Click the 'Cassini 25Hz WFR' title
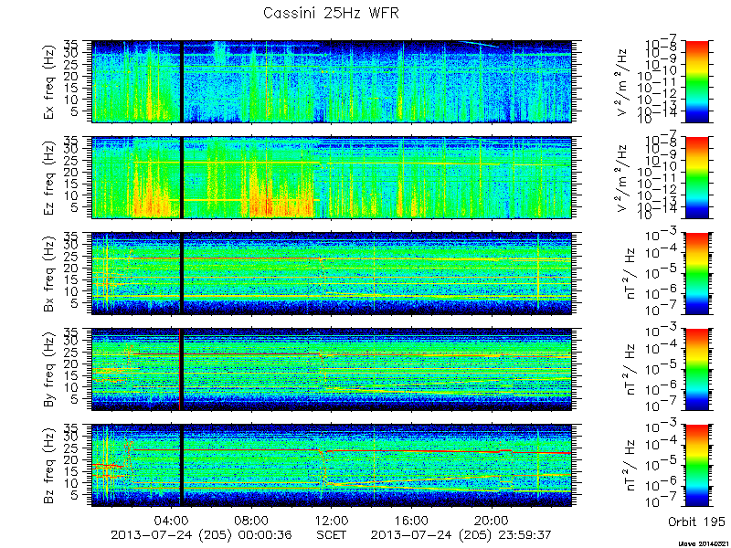This screenshot has height=548, width=731. (x=331, y=13)
